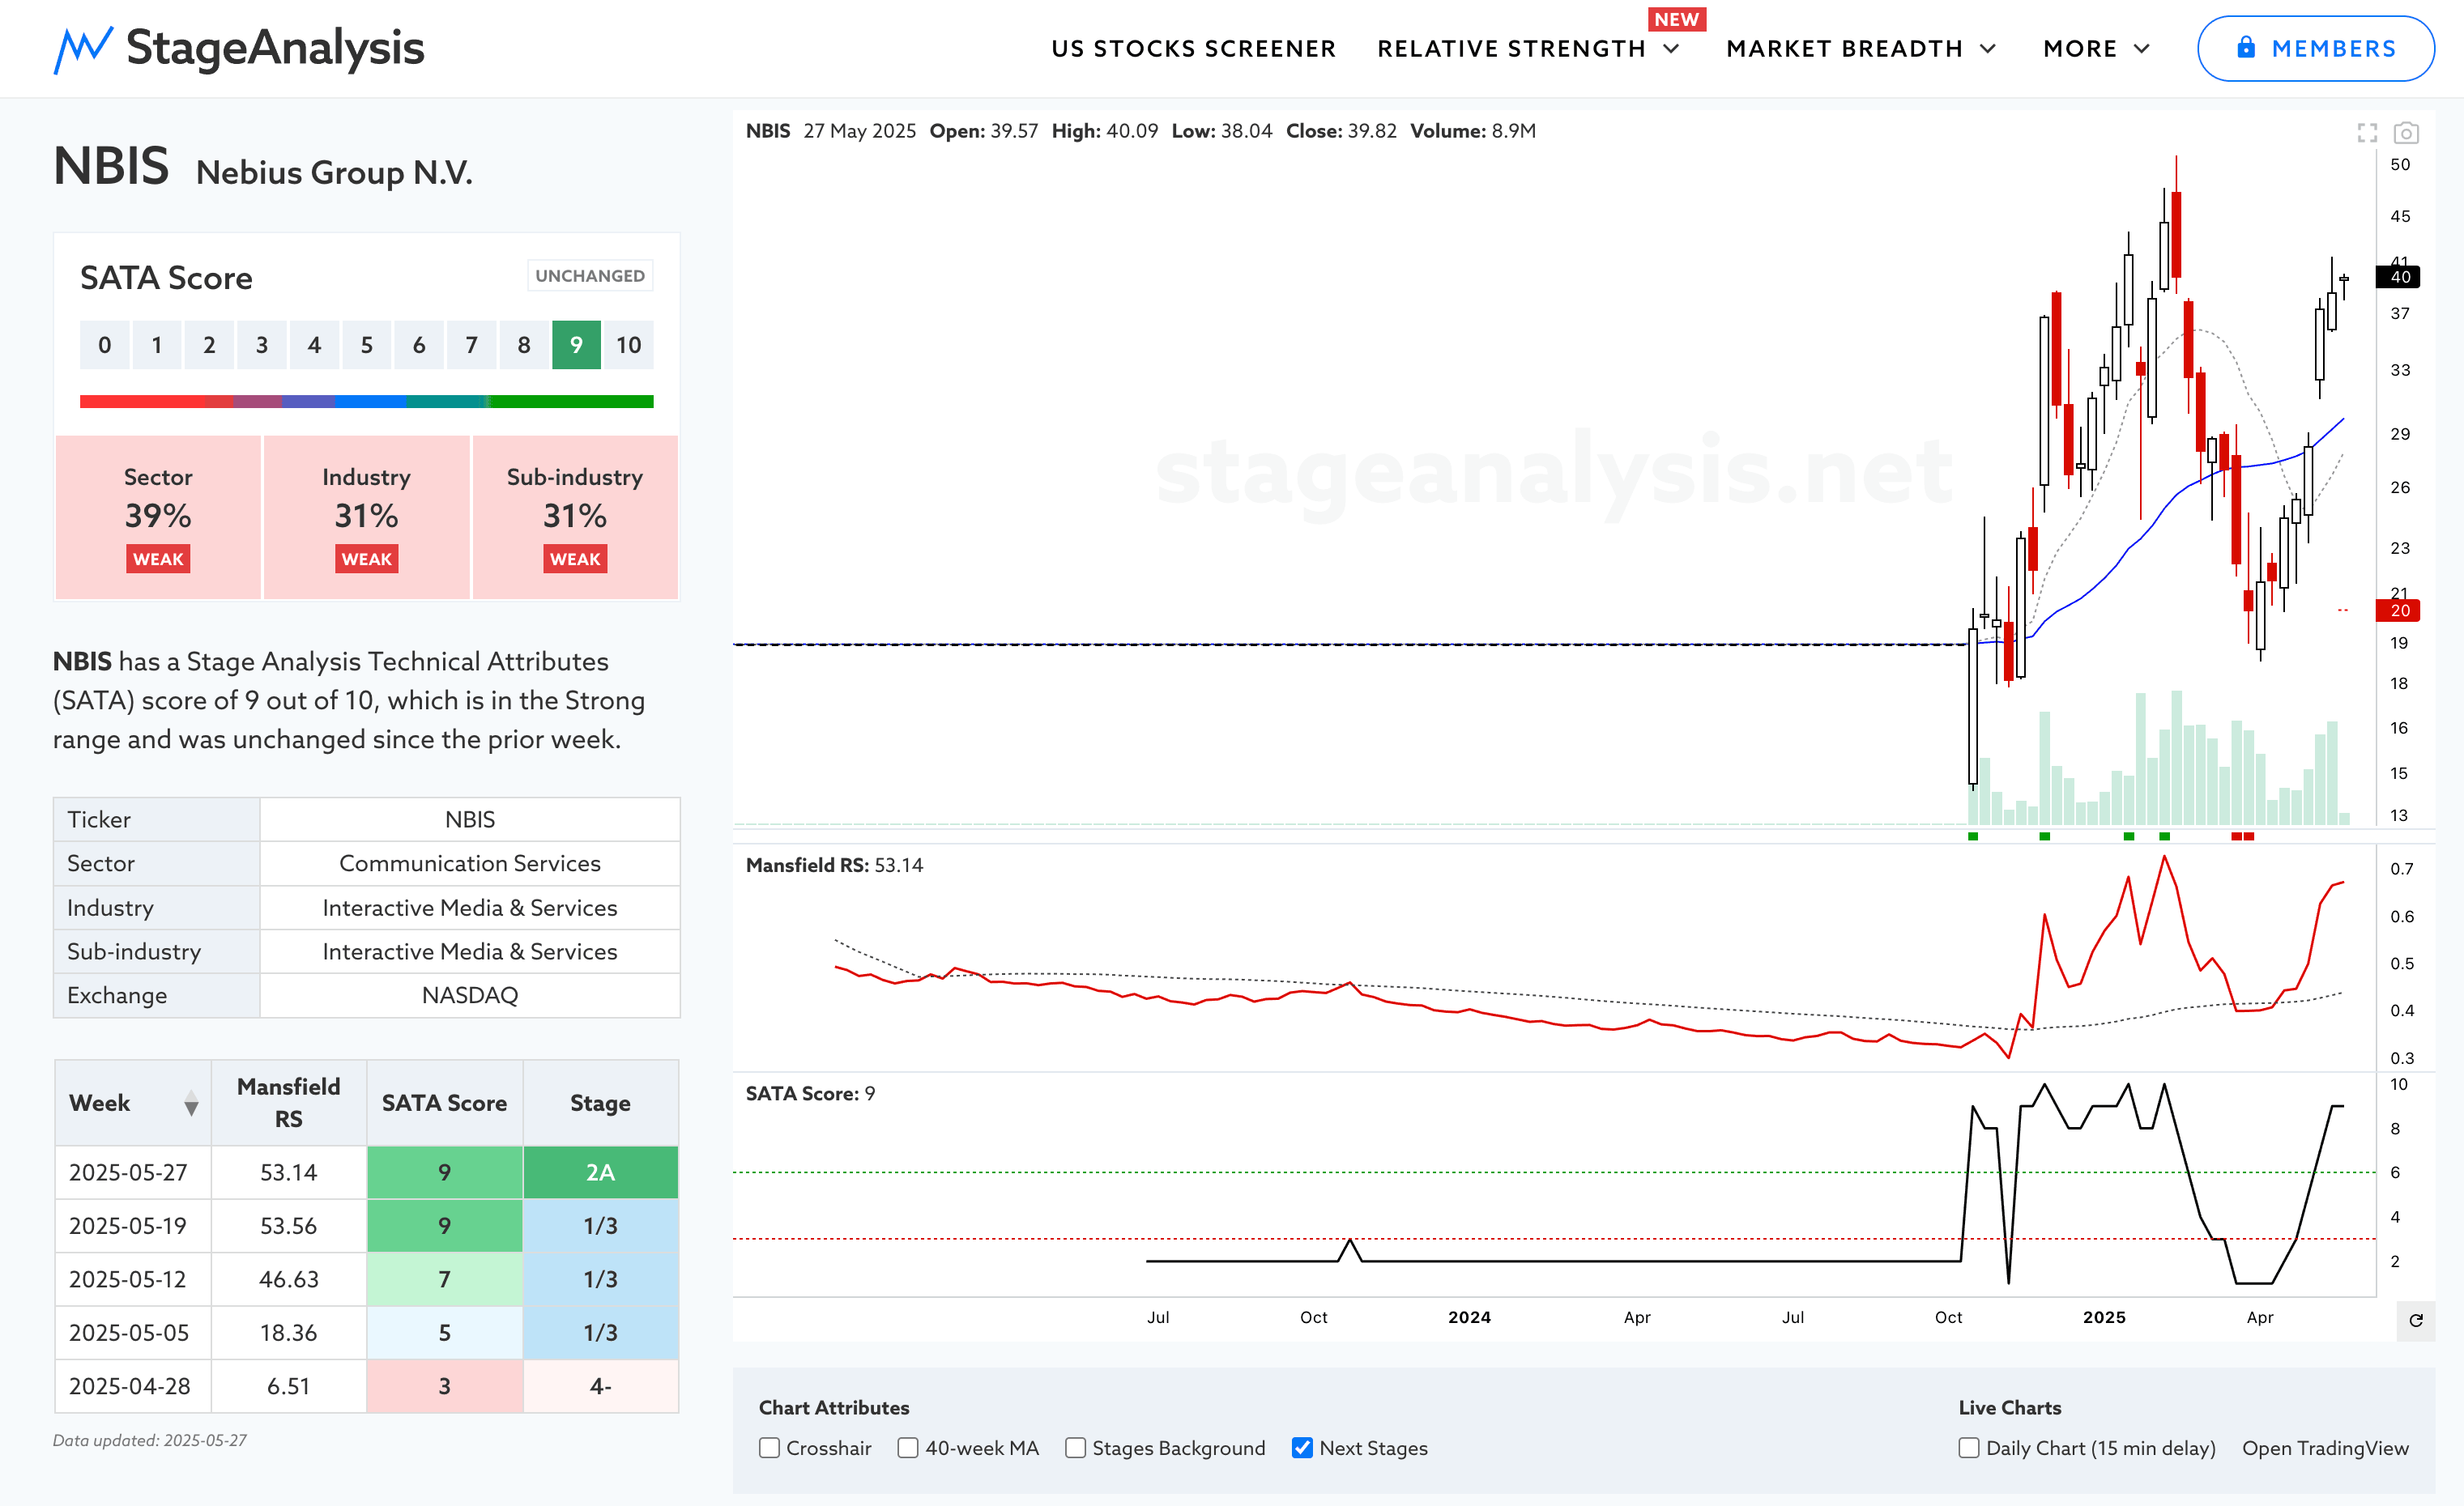The width and height of the screenshot is (2464, 1506).
Task: Open Relative Strength menu label
Action: (1511, 49)
